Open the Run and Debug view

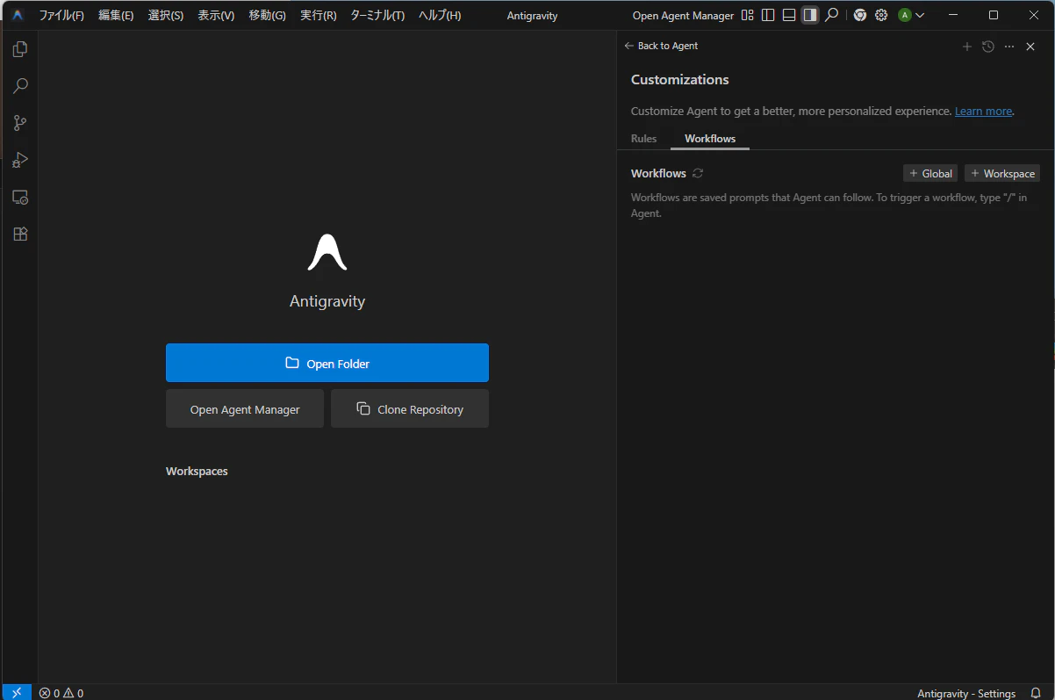(20, 160)
